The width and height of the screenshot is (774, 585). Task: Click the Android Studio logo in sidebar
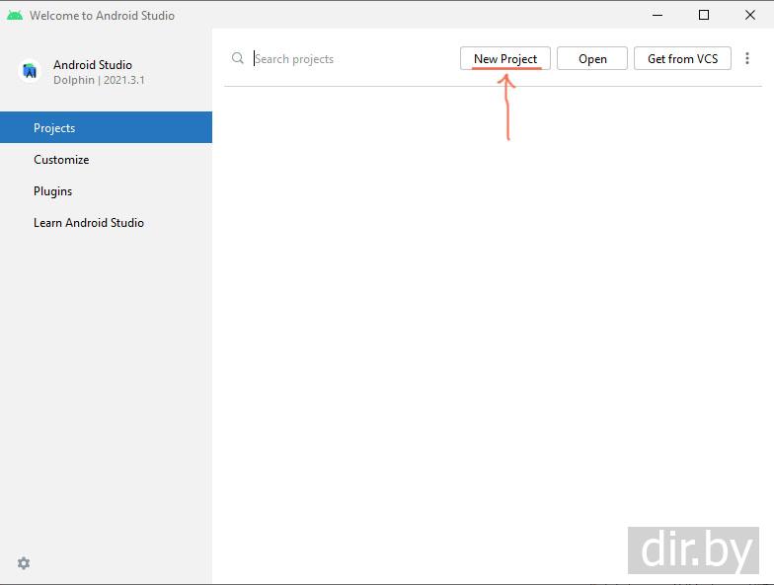coord(30,71)
